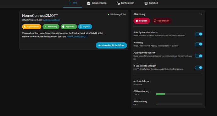This screenshot has height=116, width=217.
Task: Click the restart circular arrow icon
Action: tap(155, 21)
